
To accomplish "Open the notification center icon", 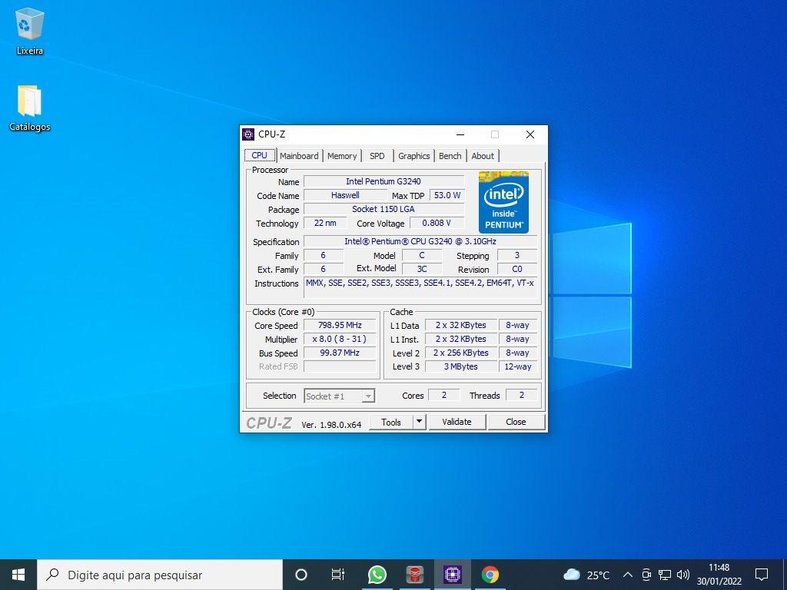I will pos(762,575).
